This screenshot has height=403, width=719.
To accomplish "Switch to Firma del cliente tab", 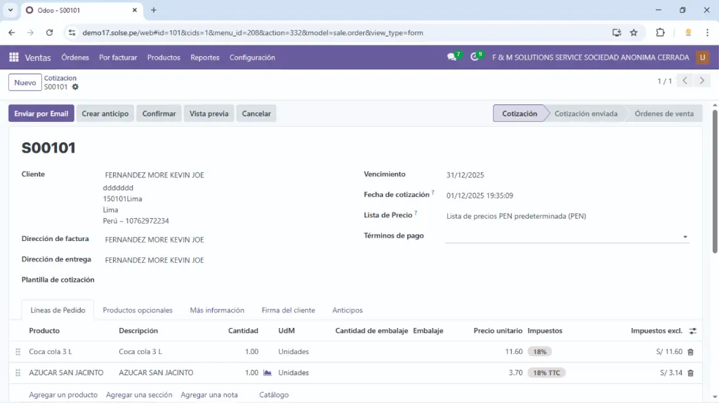I will (x=288, y=310).
